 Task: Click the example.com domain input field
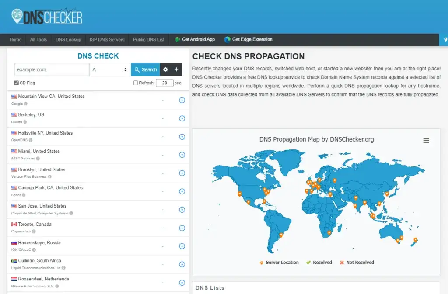coord(52,69)
